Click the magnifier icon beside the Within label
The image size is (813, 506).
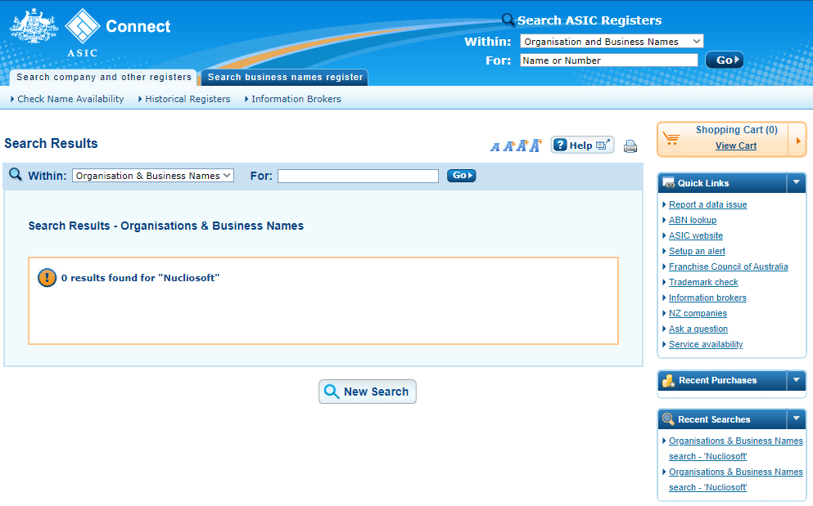(16, 175)
